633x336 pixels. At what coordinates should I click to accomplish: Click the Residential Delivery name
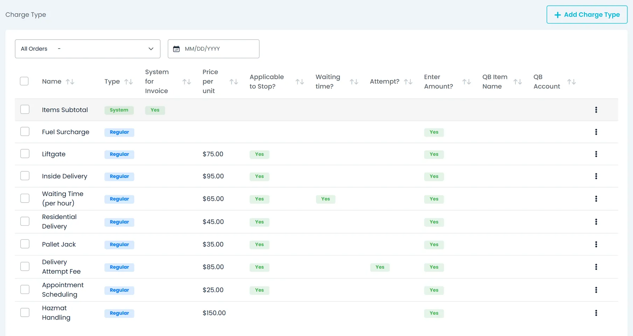pyautogui.click(x=59, y=222)
